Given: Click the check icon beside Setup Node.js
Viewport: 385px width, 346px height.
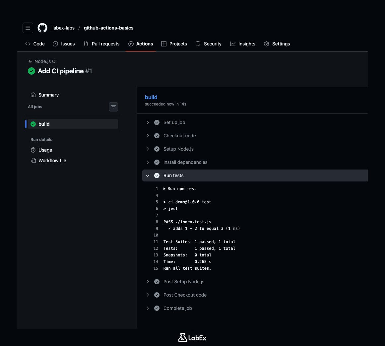Looking at the screenshot, I should pyautogui.click(x=157, y=149).
